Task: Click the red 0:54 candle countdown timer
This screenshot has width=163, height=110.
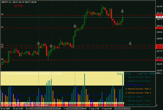Action: tap(19, 6)
